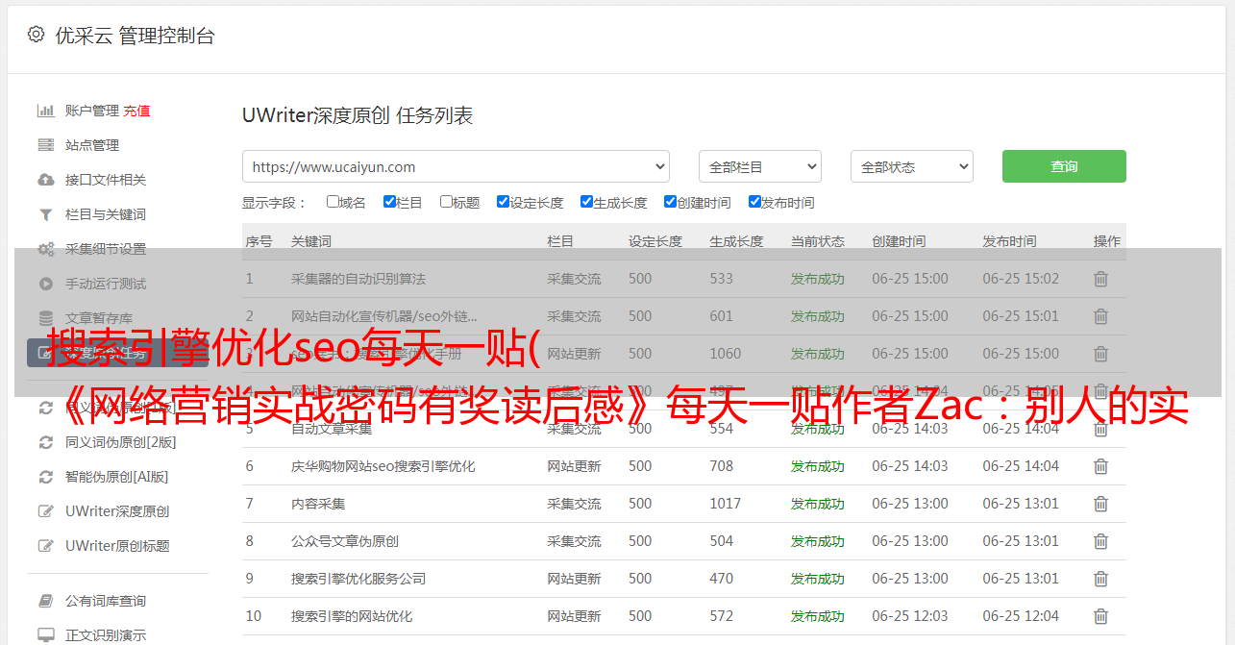Click the server icon next to 站点管理

coord(45,145)
